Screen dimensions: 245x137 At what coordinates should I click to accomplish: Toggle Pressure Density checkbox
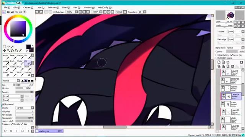[x=12, y=124]
